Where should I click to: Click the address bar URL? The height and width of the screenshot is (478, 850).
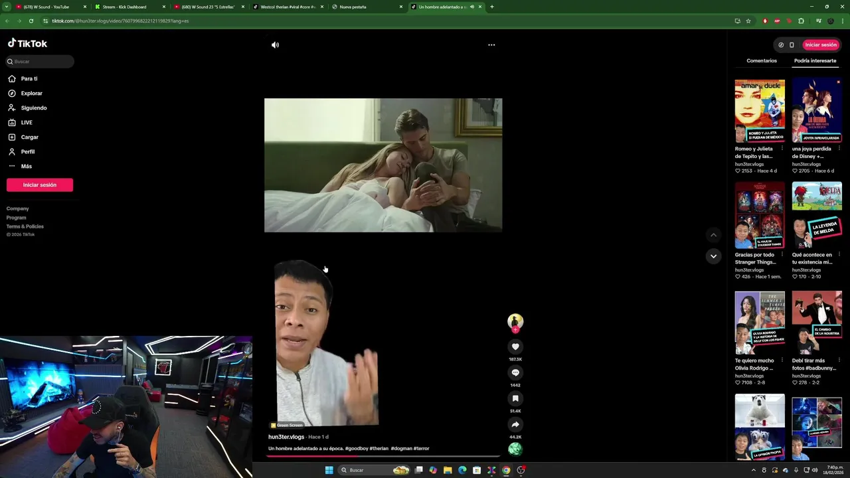point(120,21)
